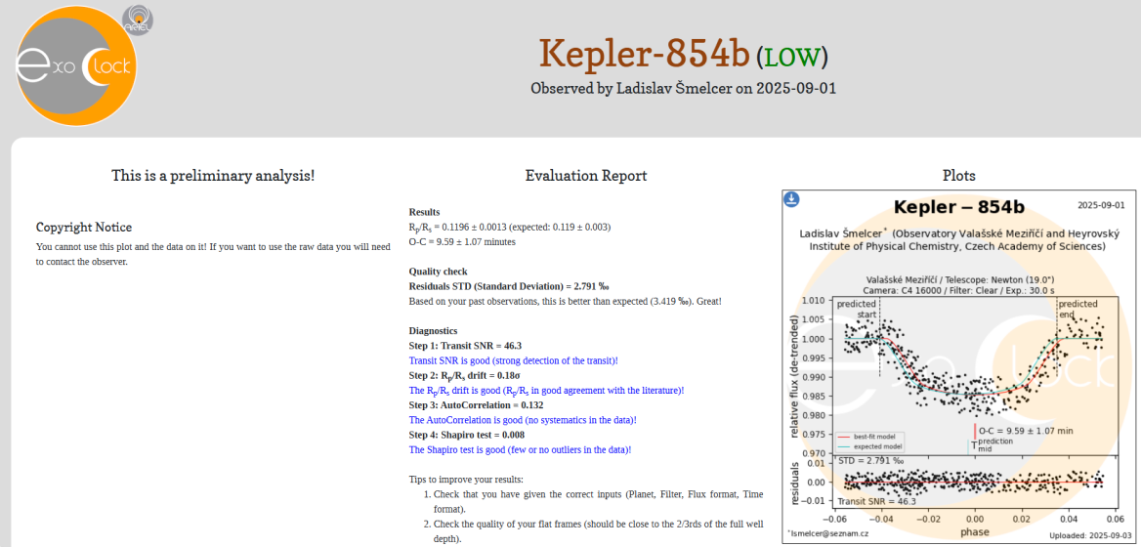
Task: Click 'This is a preliminary analysis!' heading
Action: 213,176
